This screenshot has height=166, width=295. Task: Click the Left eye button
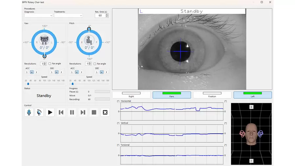click(x=252, y=95)
